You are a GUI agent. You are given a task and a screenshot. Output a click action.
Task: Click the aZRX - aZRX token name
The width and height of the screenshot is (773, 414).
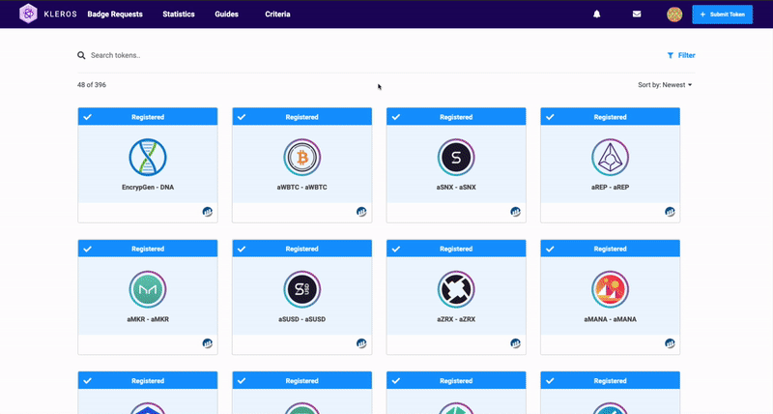(x=456, y=319)
